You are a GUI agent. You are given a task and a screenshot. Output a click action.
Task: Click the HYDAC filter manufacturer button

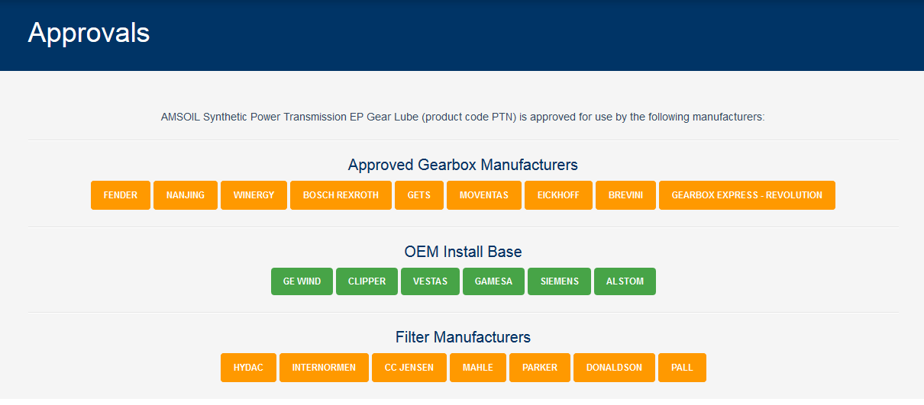point(248,367)
